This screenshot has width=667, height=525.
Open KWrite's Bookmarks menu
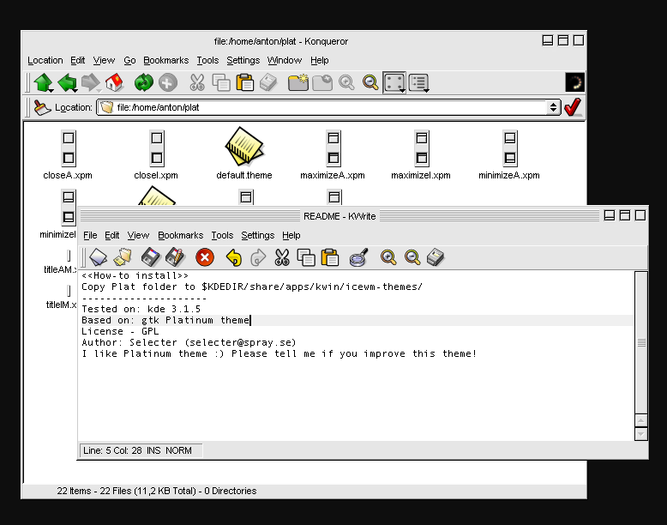point(180,235)
